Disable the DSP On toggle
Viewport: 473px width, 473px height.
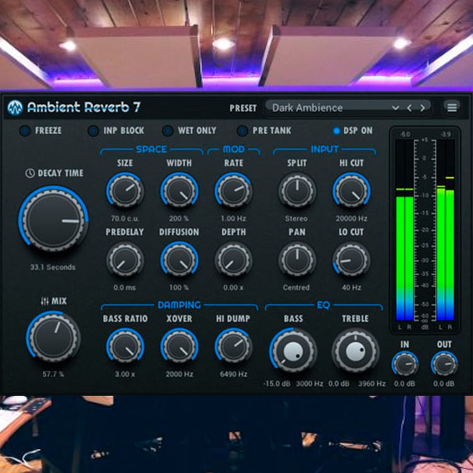click(x=336, y=131)
